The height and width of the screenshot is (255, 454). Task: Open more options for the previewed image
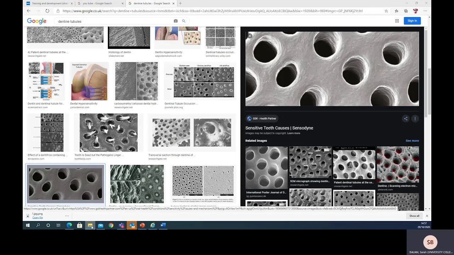click(415, 119)
